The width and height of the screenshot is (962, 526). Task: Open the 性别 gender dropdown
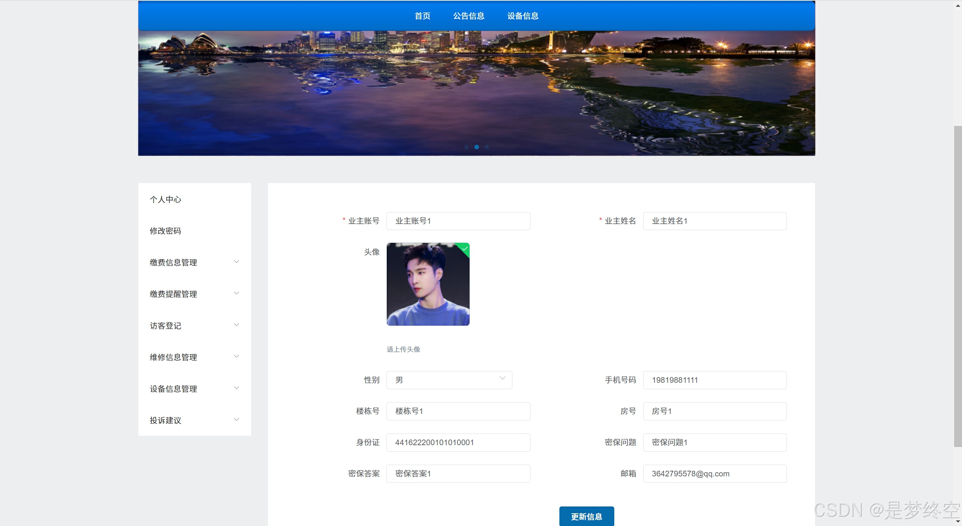coord(449,380)
